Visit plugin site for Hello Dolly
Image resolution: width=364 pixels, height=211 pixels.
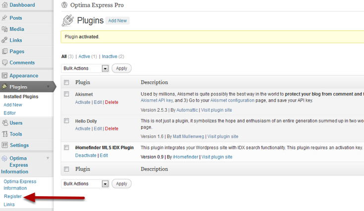(x=223, y=137)
